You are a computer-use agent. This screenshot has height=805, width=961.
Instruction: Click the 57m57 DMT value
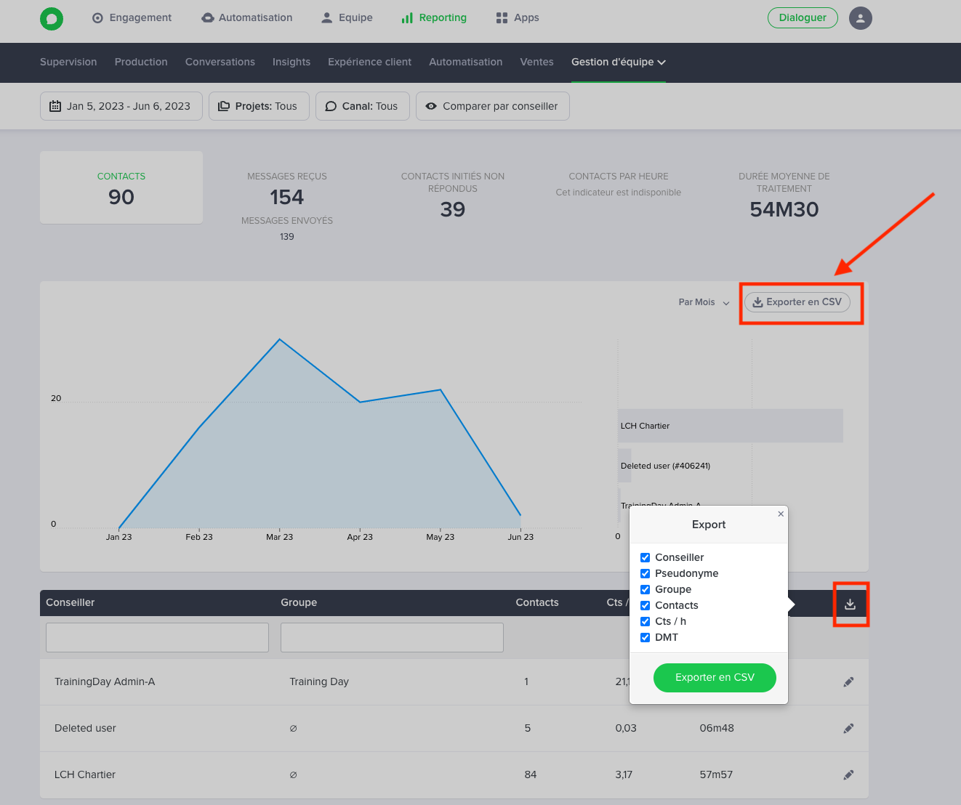pyautogui.click(x=716, y=774)
